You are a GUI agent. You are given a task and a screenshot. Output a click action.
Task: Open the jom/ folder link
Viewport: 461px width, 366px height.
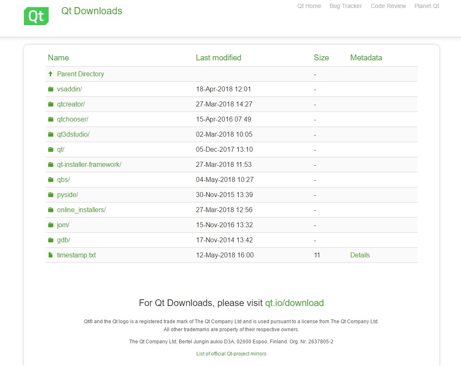[63, 225]
